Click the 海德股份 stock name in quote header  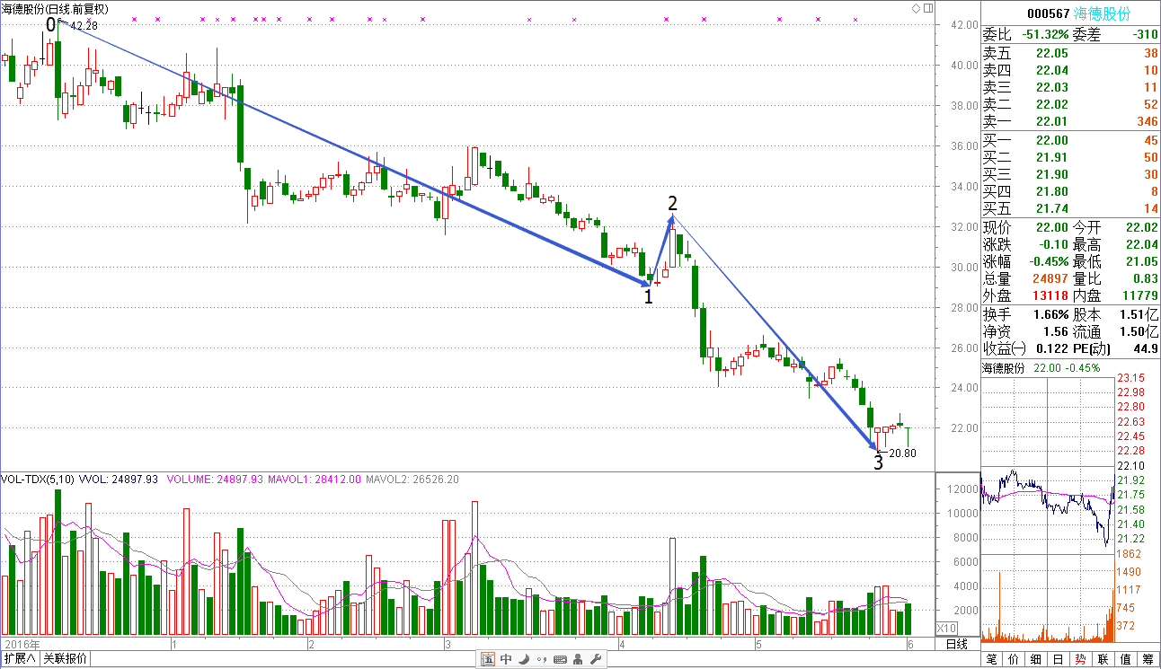tap(1103, 13)
